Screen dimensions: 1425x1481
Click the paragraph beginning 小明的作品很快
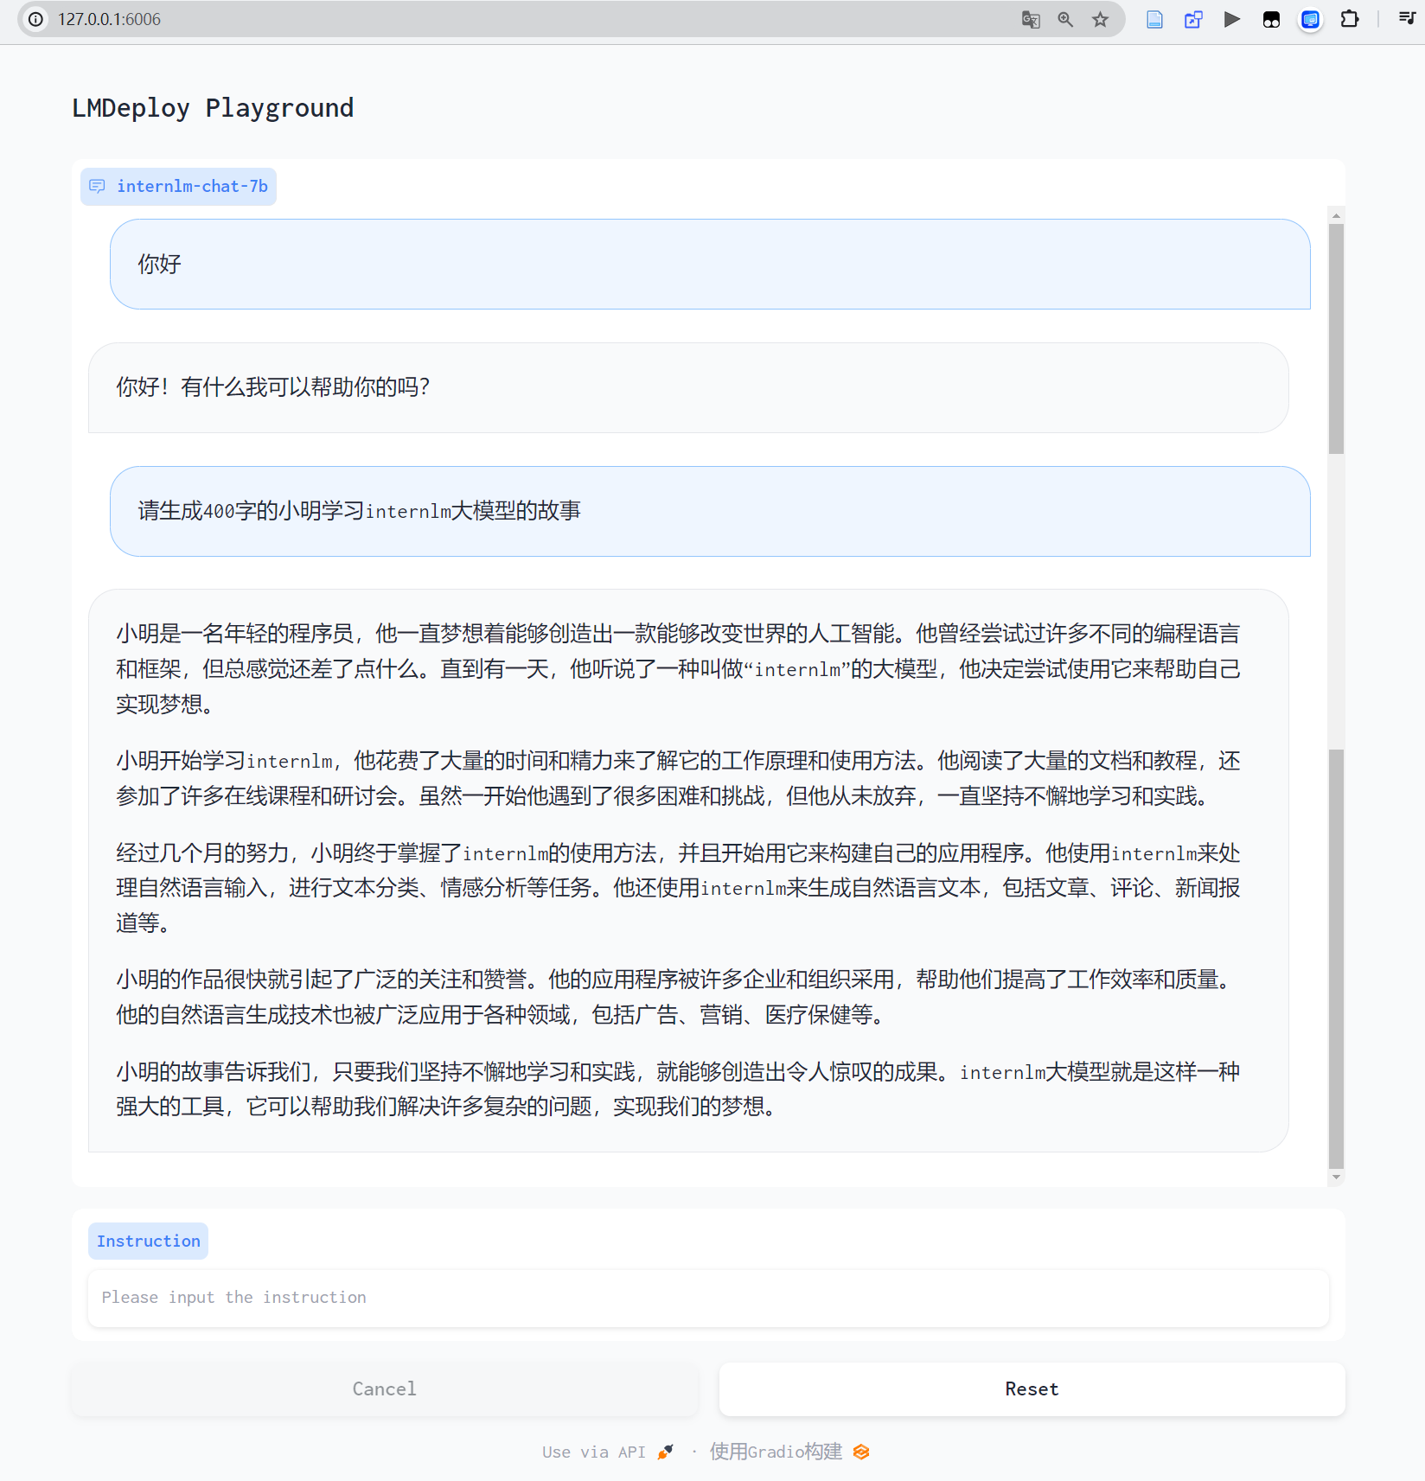pos(679,997)
